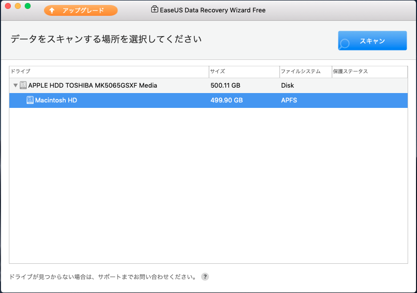Viewport: 417px width, 293px height.
Task: Click the 499.90 GB size value
Action: click(227, 100)
